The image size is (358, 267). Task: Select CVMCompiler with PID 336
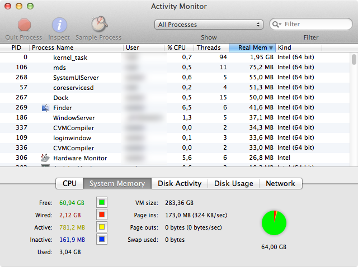coord(175,147)
